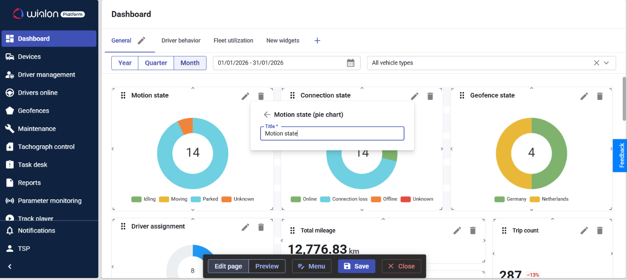
Task: Open the TSP user menu
Action: point(49,248)
